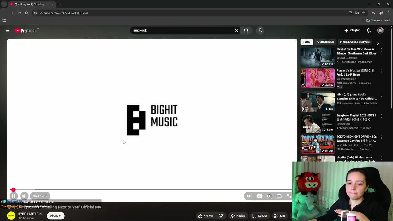Viewport: 393px width, 221px height.
Task: Open options for Jungkook Playlist 2023
Action: click(x=381, y=116)
